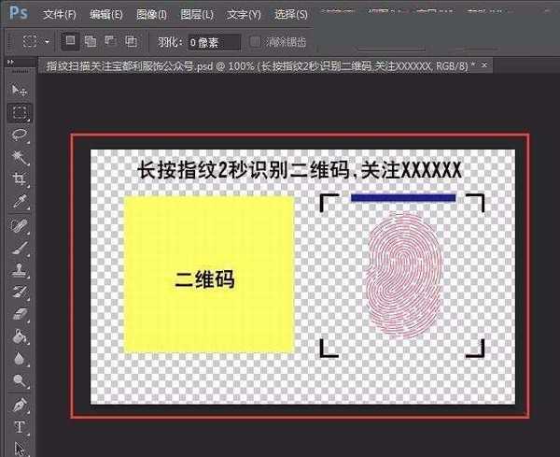Screen dimensions: 560x457
Task: Select the Lasso tool
Action: 19,135
